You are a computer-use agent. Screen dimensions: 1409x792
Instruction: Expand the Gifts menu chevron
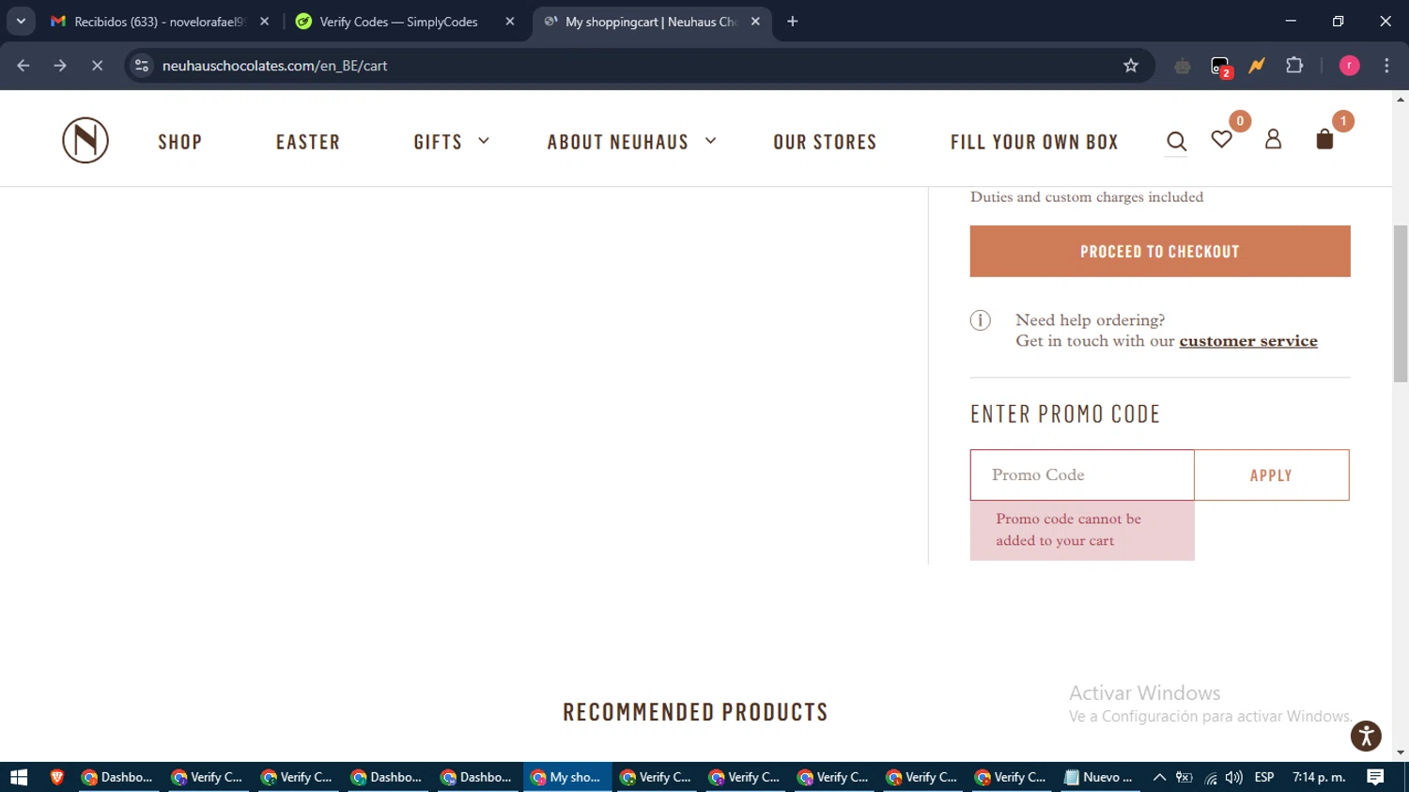(x=484, y=141)
